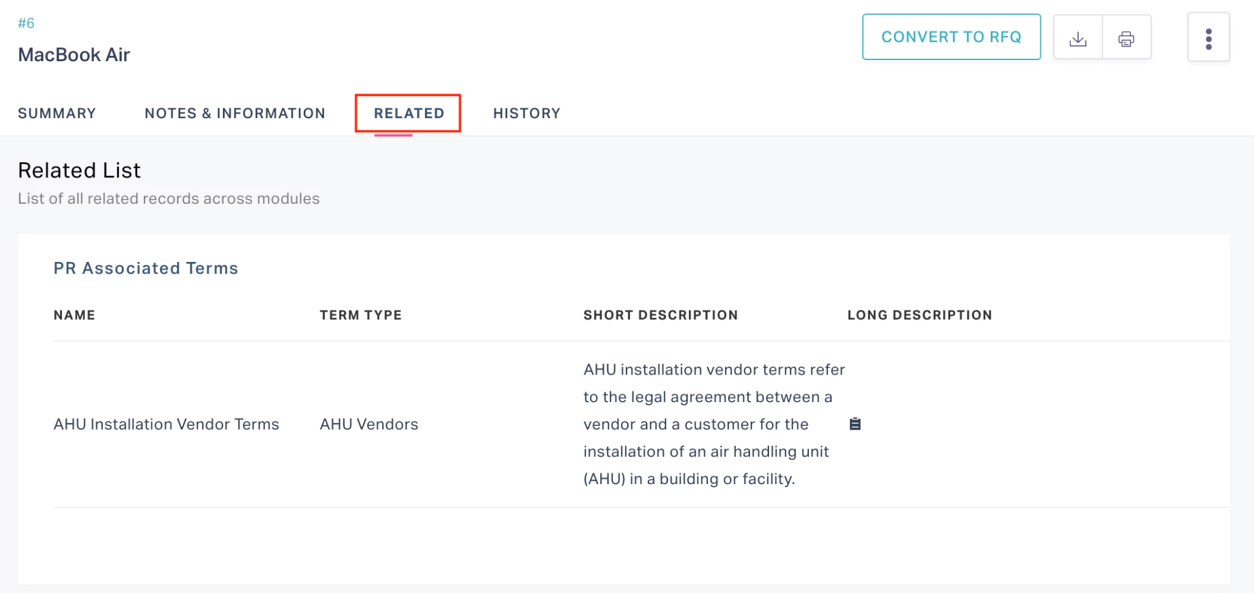Select the Related tab
The width and height of the screenshot is (1254, 593).
point(409,113)
